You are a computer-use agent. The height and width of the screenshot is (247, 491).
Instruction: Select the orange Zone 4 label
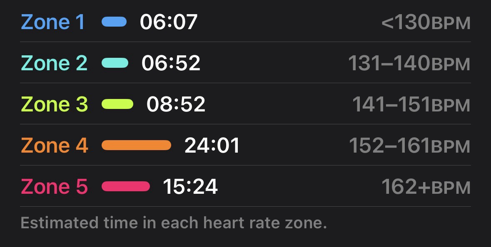coord(54,146)
